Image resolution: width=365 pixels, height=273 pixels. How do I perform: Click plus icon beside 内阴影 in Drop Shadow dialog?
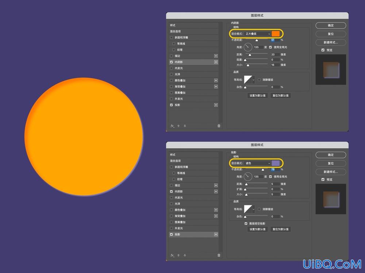[216, 191]
